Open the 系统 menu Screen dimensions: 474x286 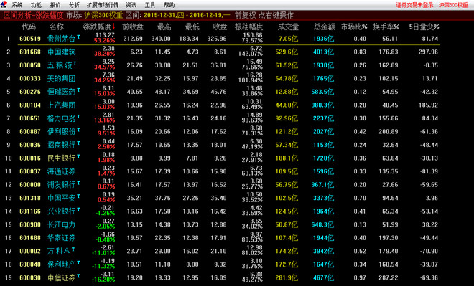point(17,5)
